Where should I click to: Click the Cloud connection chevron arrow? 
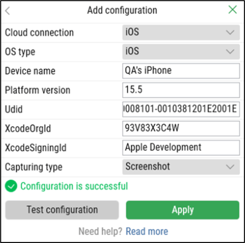pos(230,32)
